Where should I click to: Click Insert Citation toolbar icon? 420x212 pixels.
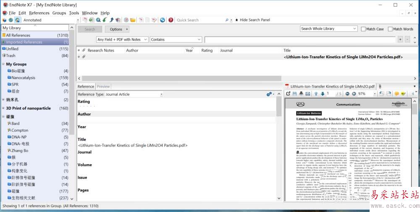click(x=141, y=20)
